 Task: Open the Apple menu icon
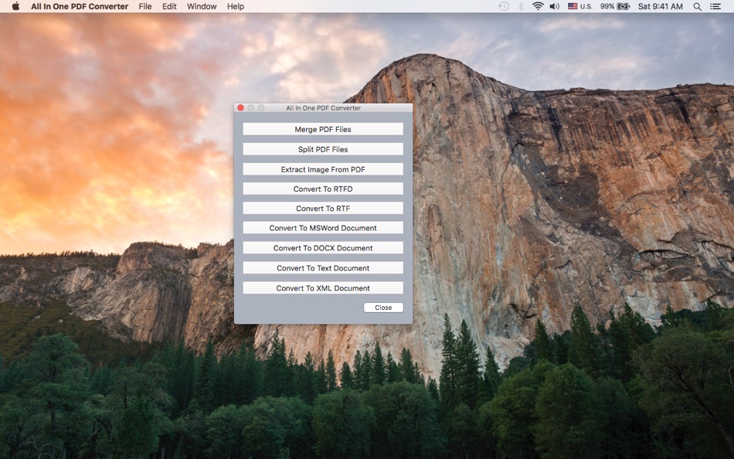tap(15, 6)
